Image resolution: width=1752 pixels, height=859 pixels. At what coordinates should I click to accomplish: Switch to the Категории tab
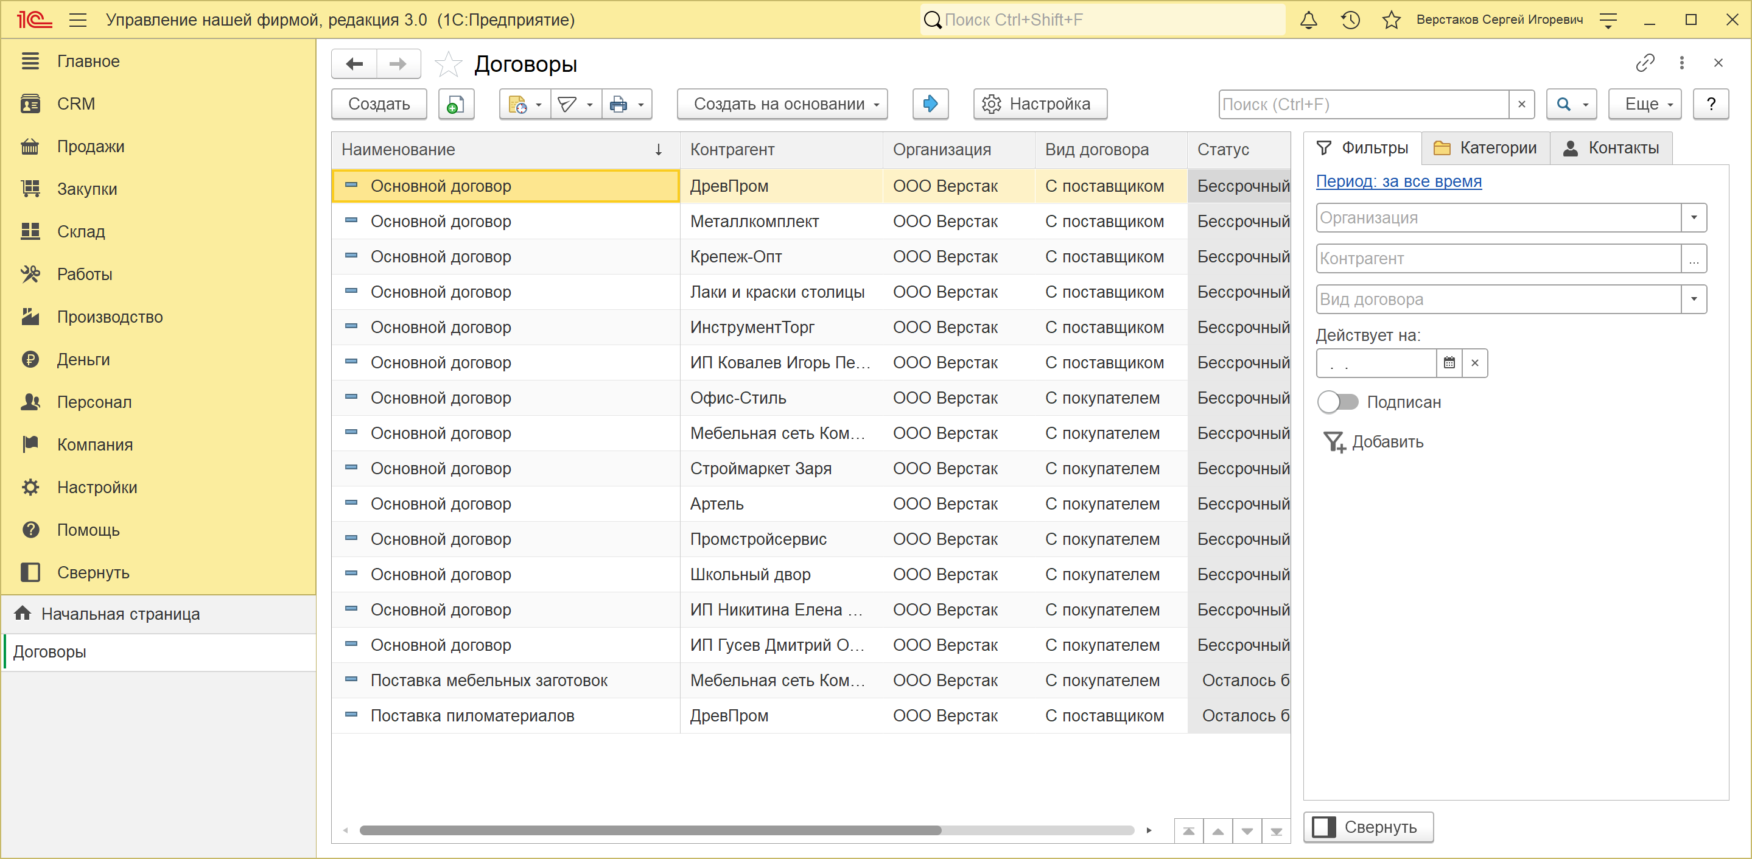(1485, 149)
